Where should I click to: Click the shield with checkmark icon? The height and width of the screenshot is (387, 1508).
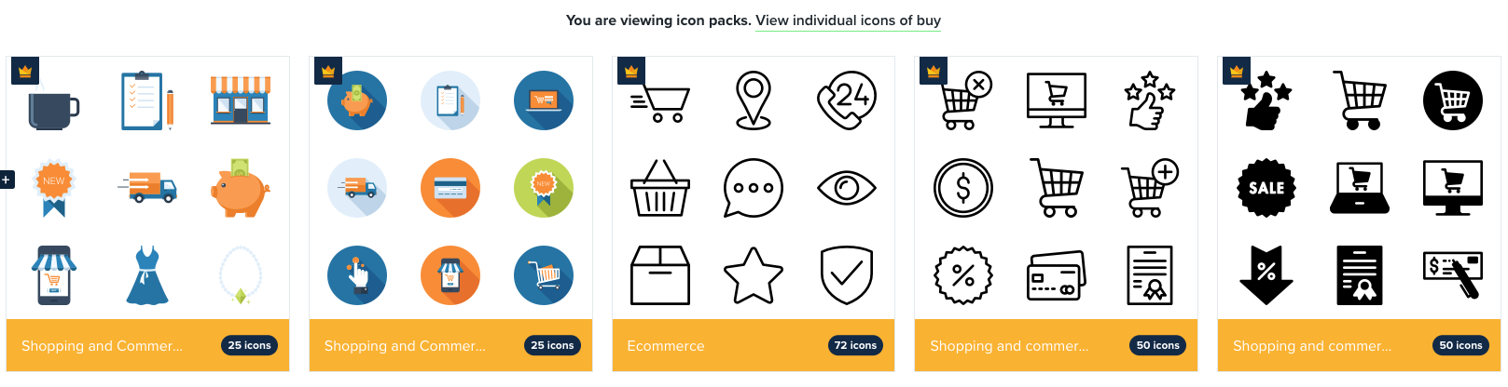(x=846, y=275)
